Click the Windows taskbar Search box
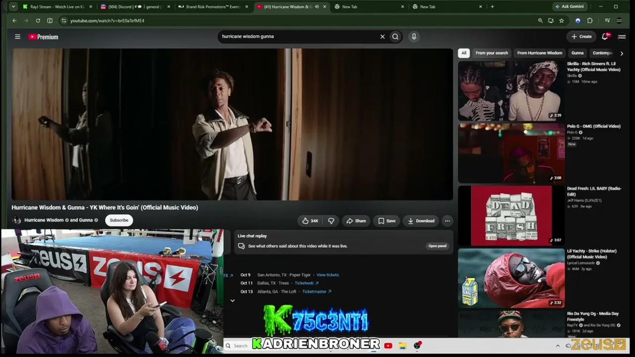The height and width of the screenshot is (357, 635). pos(241,346)
